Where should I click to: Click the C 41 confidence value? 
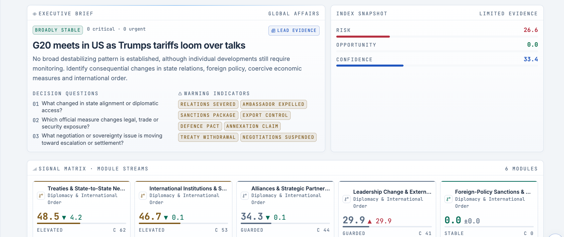coord(425,233)
